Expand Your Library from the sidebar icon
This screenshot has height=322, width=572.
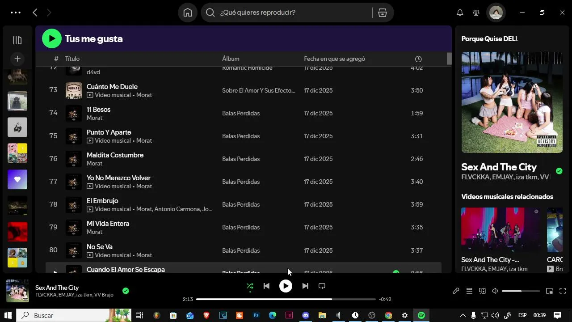pyautogui.click(x=17, y=40)
